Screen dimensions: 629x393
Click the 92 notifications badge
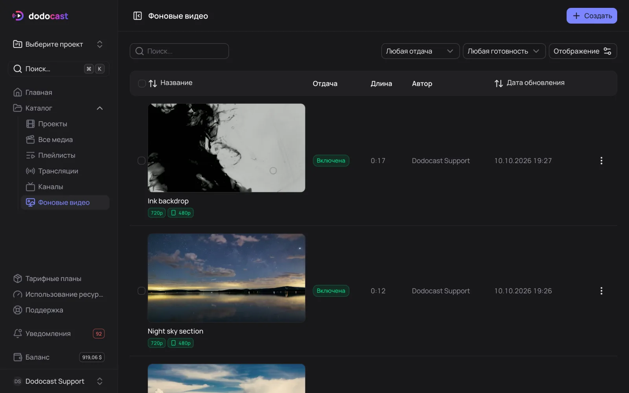(x=99, y=334)
